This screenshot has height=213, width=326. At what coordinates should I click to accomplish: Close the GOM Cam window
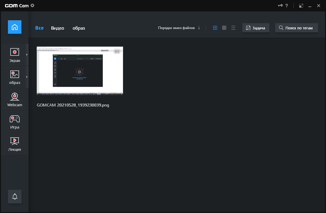coord(319,6)
